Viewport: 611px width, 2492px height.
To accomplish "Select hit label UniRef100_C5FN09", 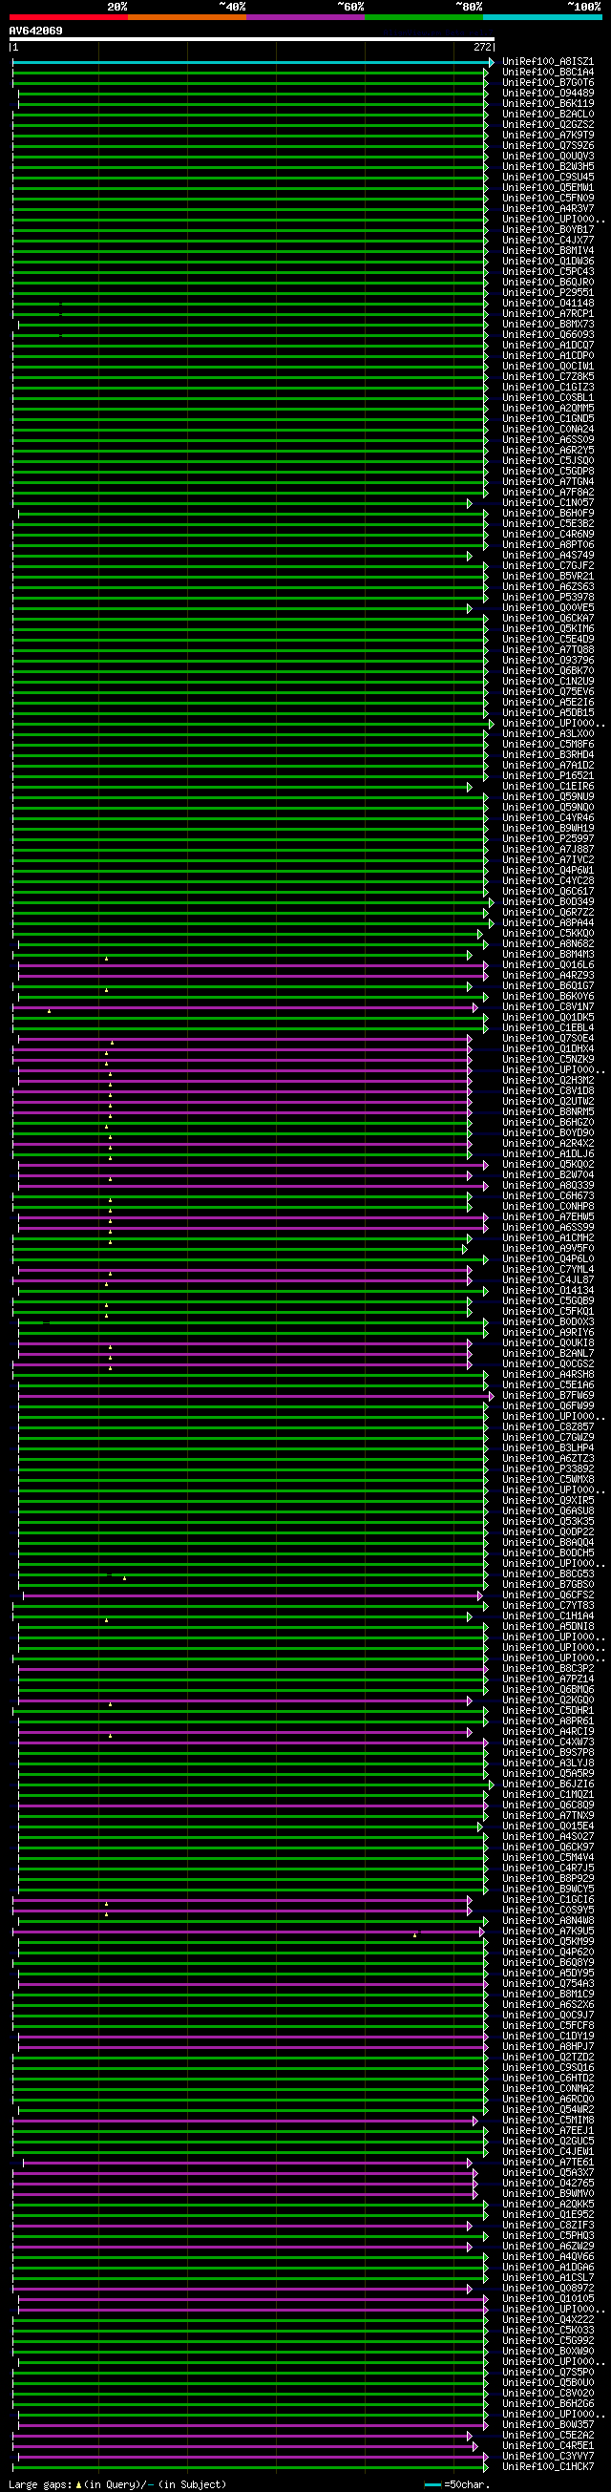I will [548, 199].
